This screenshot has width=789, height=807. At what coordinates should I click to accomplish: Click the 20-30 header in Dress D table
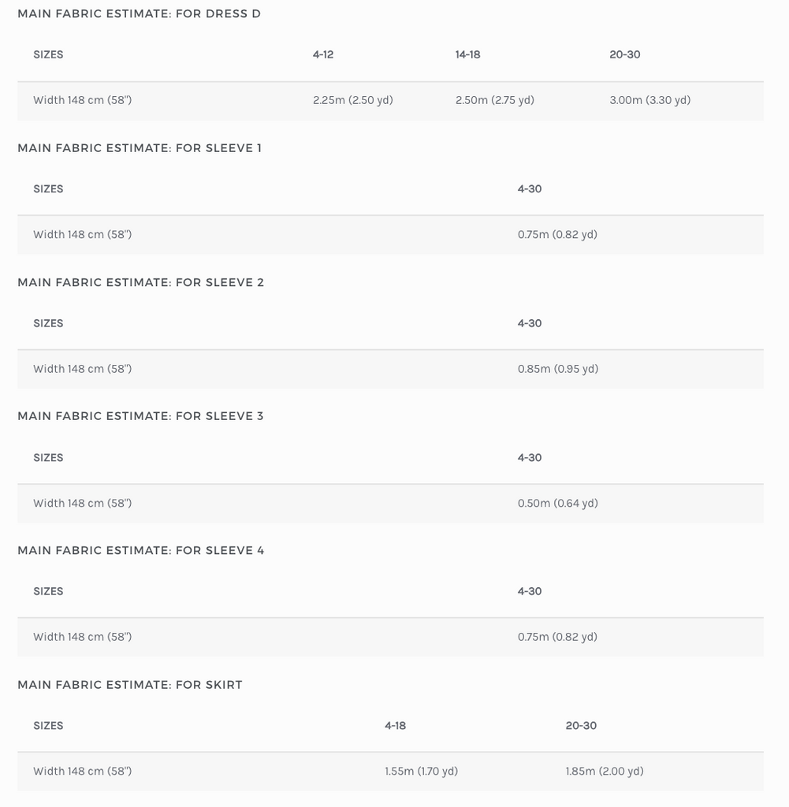[624, 54]
